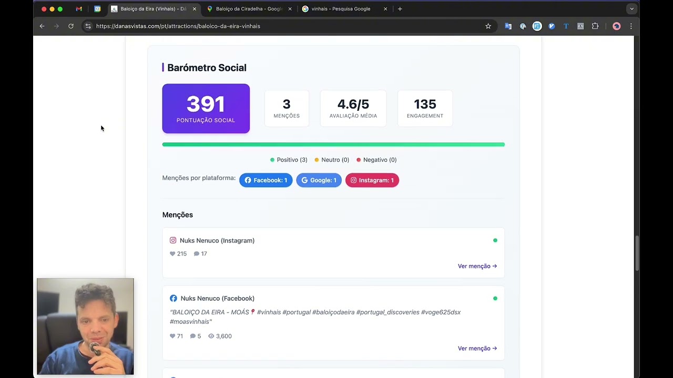673x378 pixels.
Task: Filter by the Instagram: 1 badge
Action: point(372,180)
